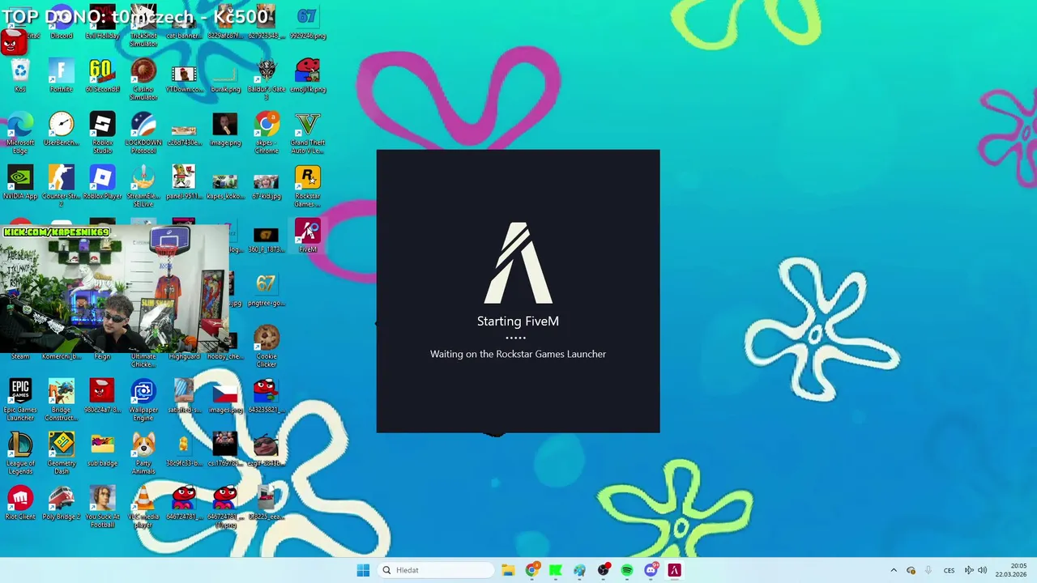Launch StreamElements SE.Live shortcut

click(x=143, y=186)
